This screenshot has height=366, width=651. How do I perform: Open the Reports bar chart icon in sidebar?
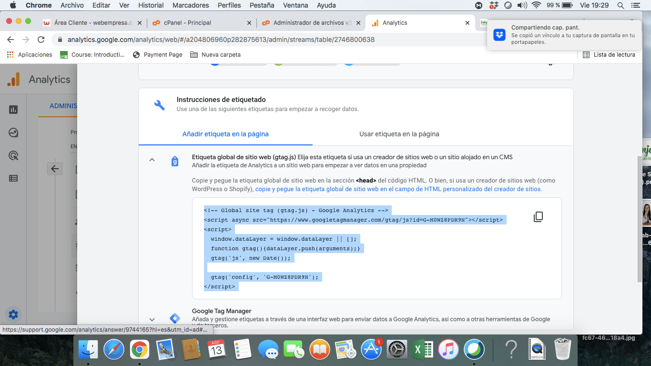[13, 110]
